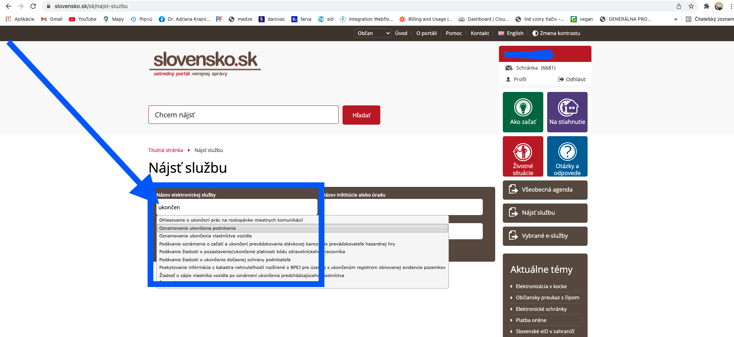Viewport: 734px width, 337px height.
Task: Click the browser address bar URL
Action: [91, 6]
